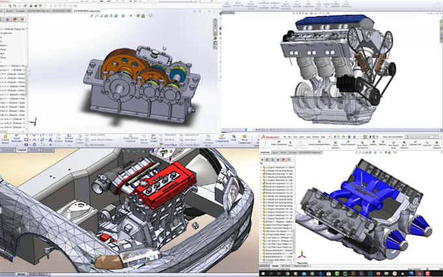443x277 pixels.
Task: Switch to Sketch tab in car window
Action: (x=34, y=150)
